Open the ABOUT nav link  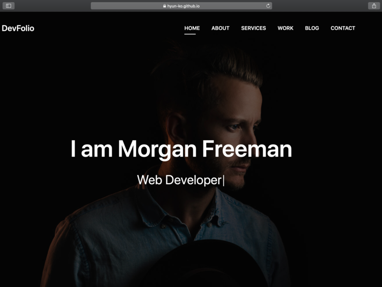point(220,28)
